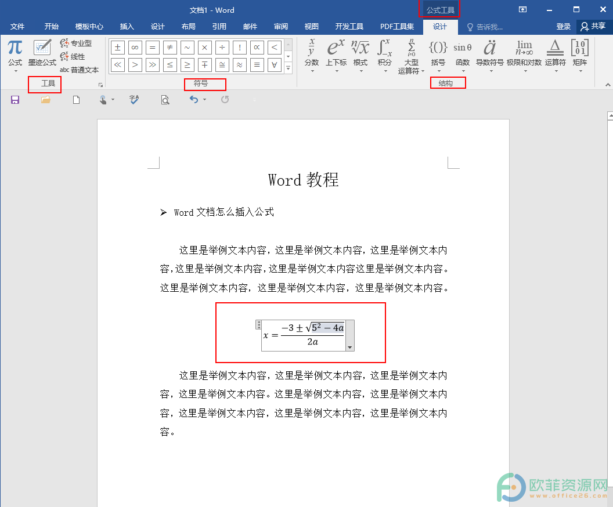Open the 开发工具 Developer tab
The height and width of the screenshot is (507, 613).
click(349, 27)
